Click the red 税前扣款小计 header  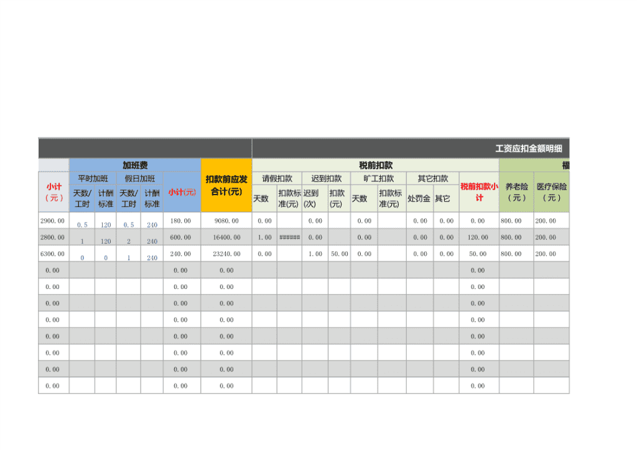tap(479, 192)
